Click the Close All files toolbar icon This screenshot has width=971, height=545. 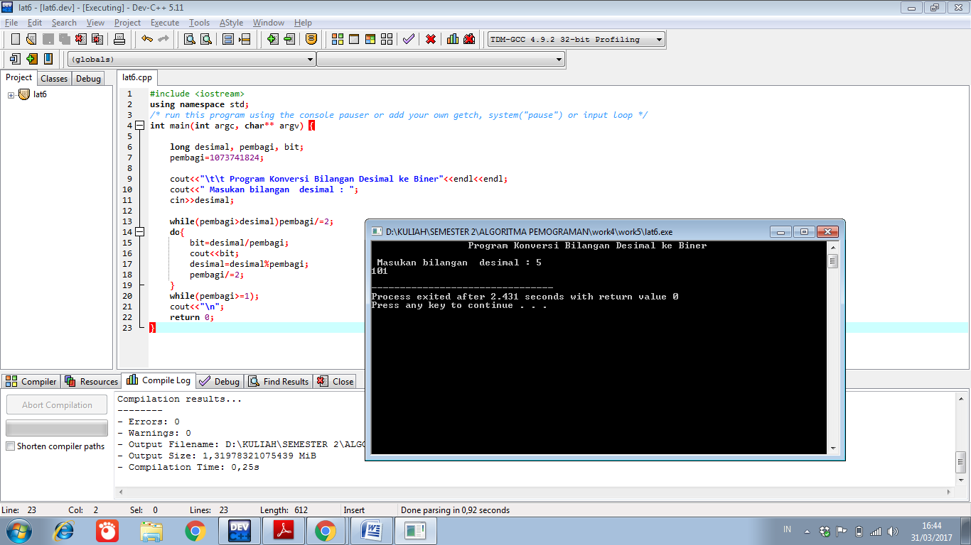tap(97, 39)
